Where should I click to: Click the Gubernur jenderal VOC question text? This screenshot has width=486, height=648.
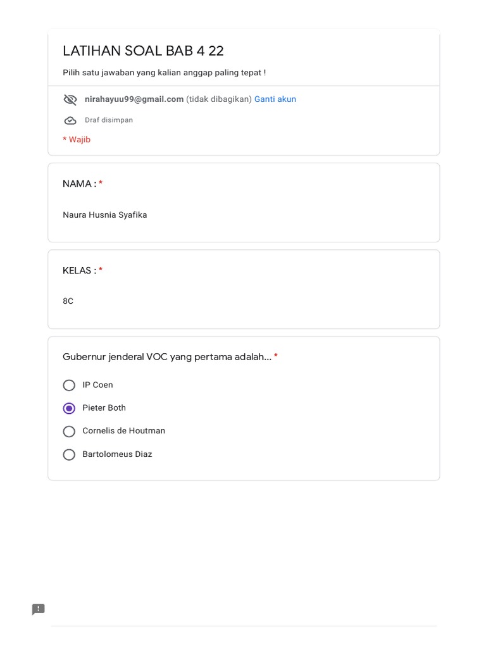click(x=167, y=357)
